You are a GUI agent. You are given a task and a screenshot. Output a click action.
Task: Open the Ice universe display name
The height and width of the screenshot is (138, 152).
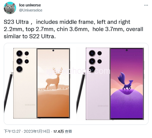click(30, 5)
